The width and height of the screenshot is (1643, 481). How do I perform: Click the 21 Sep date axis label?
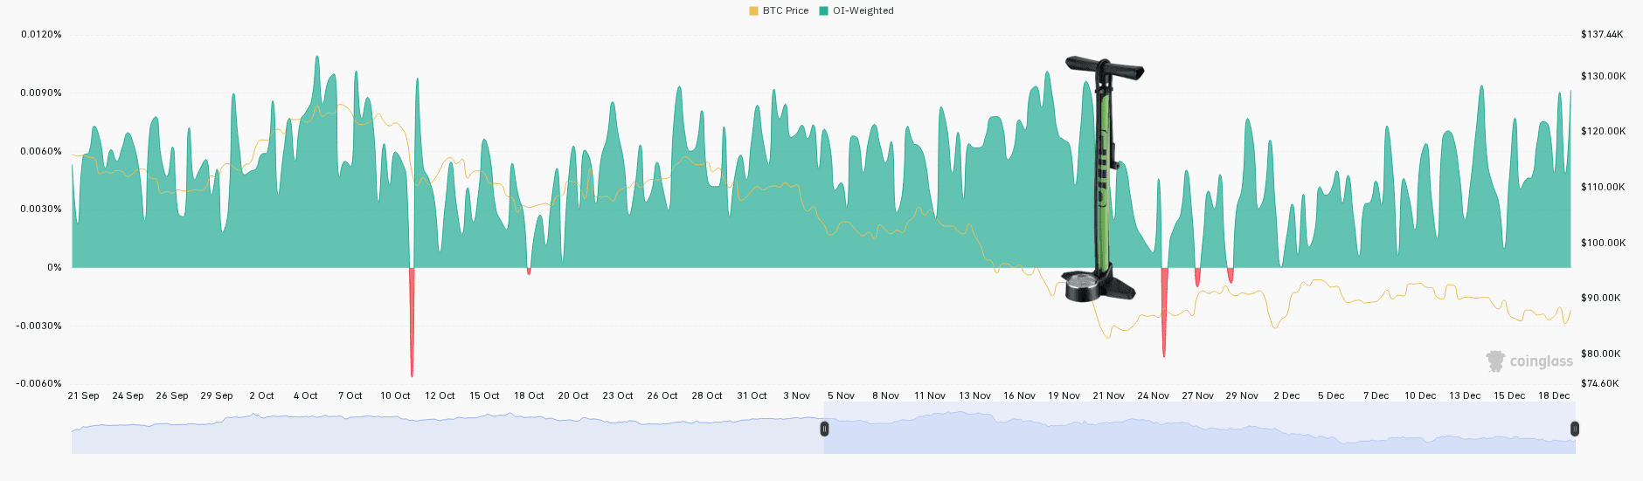coord(84,395)
